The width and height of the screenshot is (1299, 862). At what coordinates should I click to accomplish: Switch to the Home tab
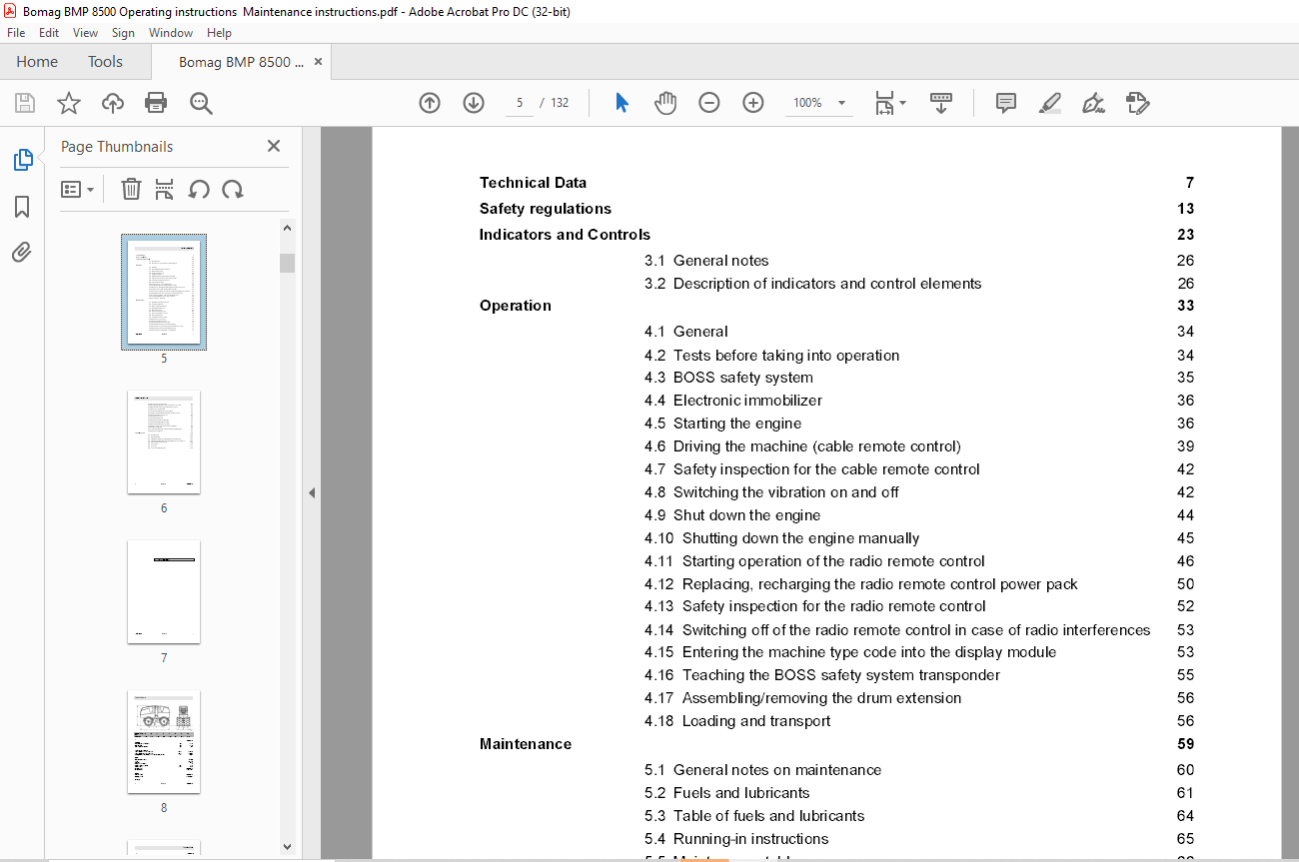point(37,62)
